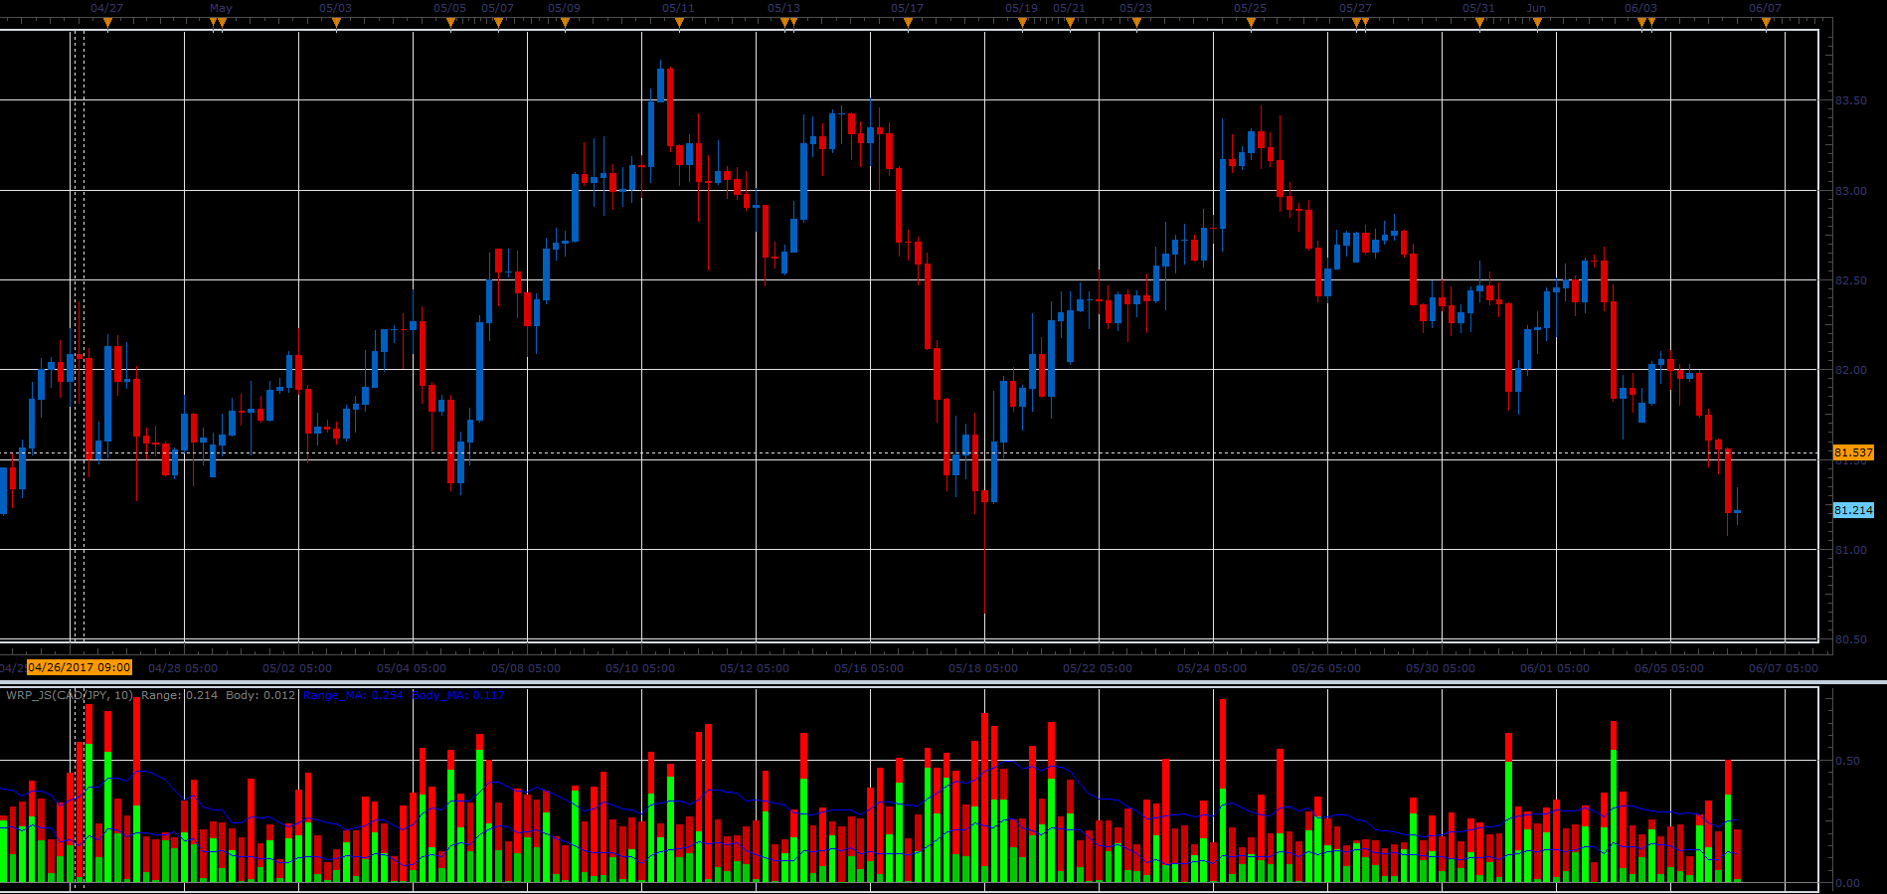This screenshot has height=894, width=1887.
Task: Click the 82.50 price axis label
Action: pos(1850,280)
